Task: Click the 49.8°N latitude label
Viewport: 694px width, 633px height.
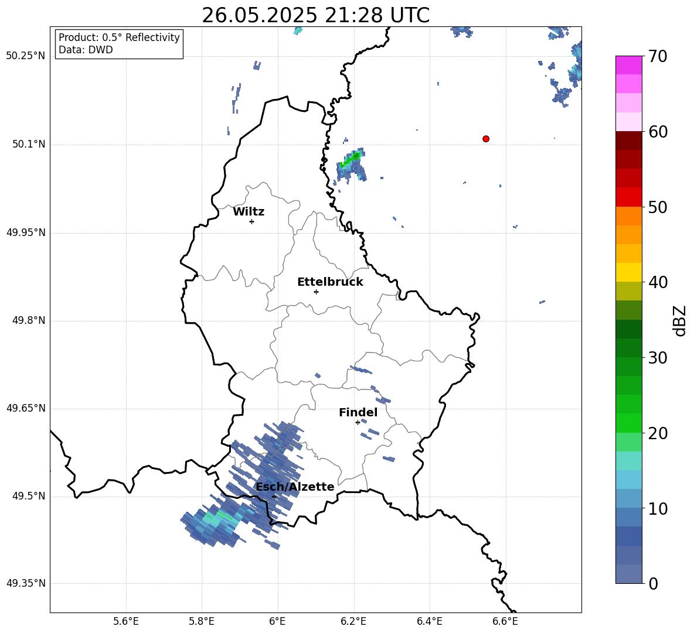Action: (29, 320)
